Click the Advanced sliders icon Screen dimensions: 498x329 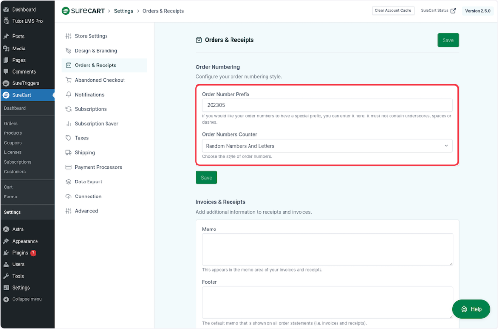click(x=69, y=211)
